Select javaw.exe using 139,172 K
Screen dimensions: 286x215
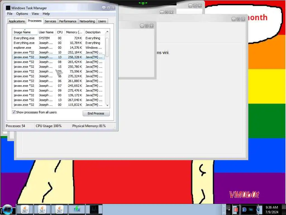pos(59,95)
